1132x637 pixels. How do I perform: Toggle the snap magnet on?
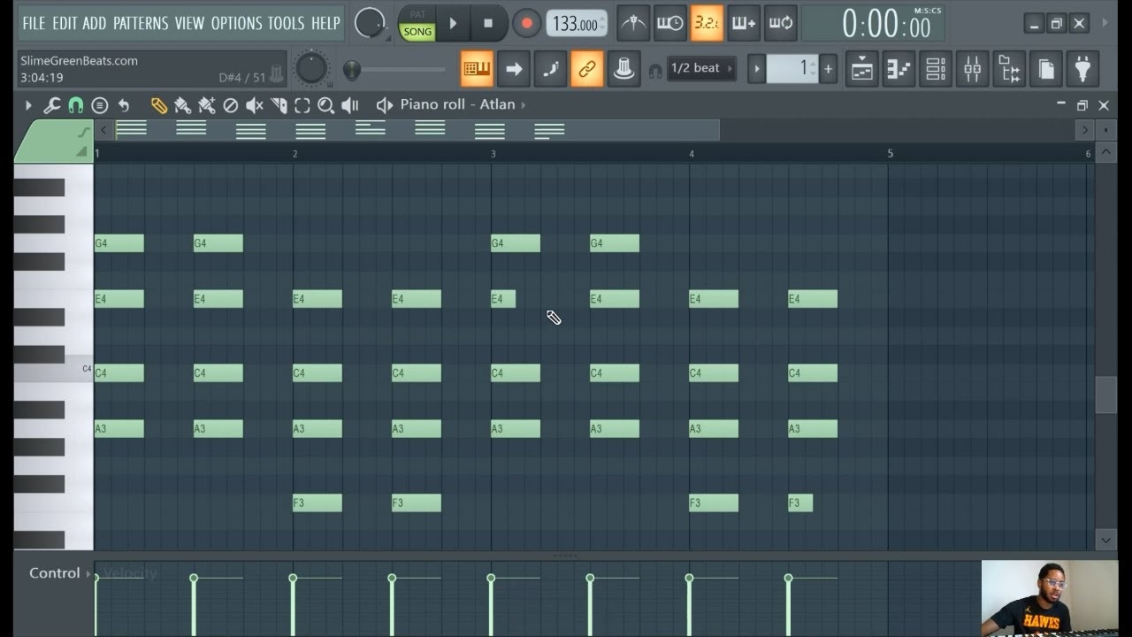point(75,104)
